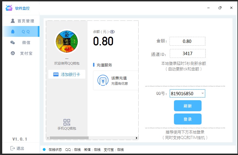Click the 欢迎使用QQ钱包 text
The height and width of the screenshot is (155, 238).
click(67, 63)
